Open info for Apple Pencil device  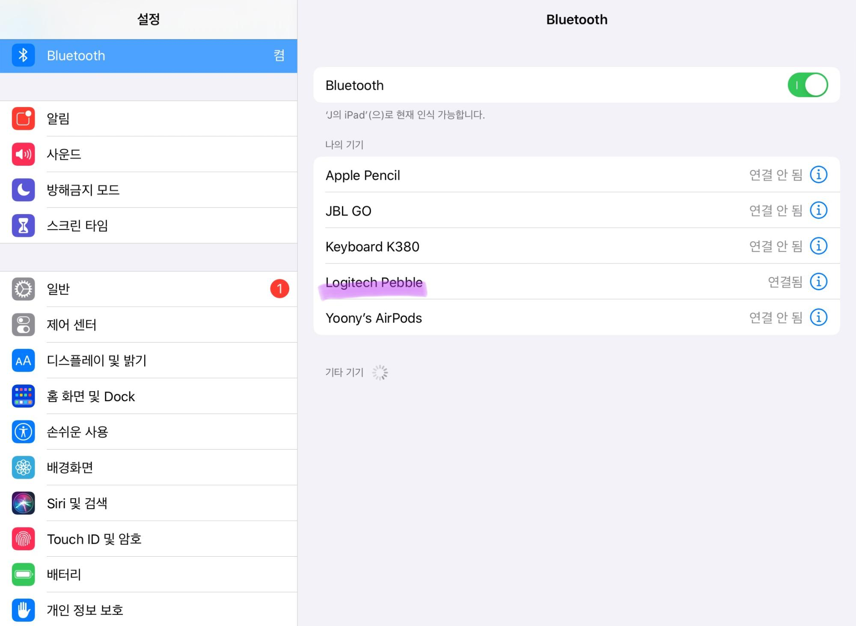pos(818,175)
